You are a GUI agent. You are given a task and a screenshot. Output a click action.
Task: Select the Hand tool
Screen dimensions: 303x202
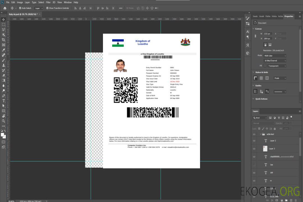3,116
